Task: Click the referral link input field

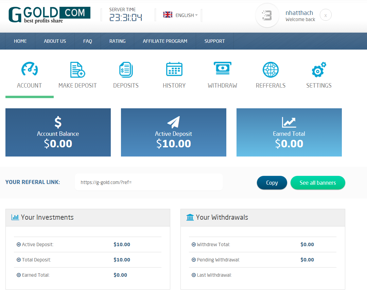Action: (x=149, y=182)
